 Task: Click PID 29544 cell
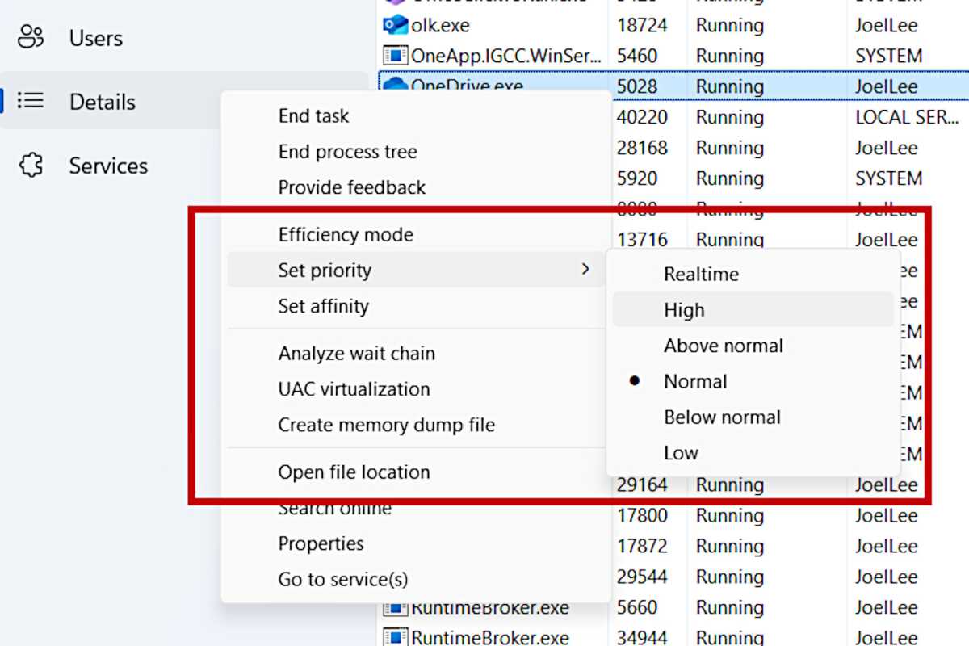(x=642, y=577)
